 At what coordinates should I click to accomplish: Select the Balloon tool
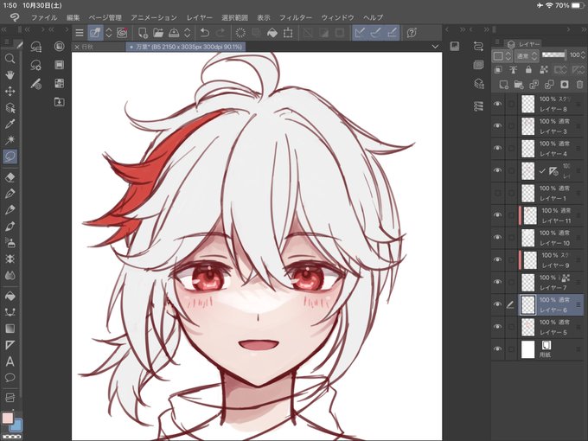coord(10,377)
